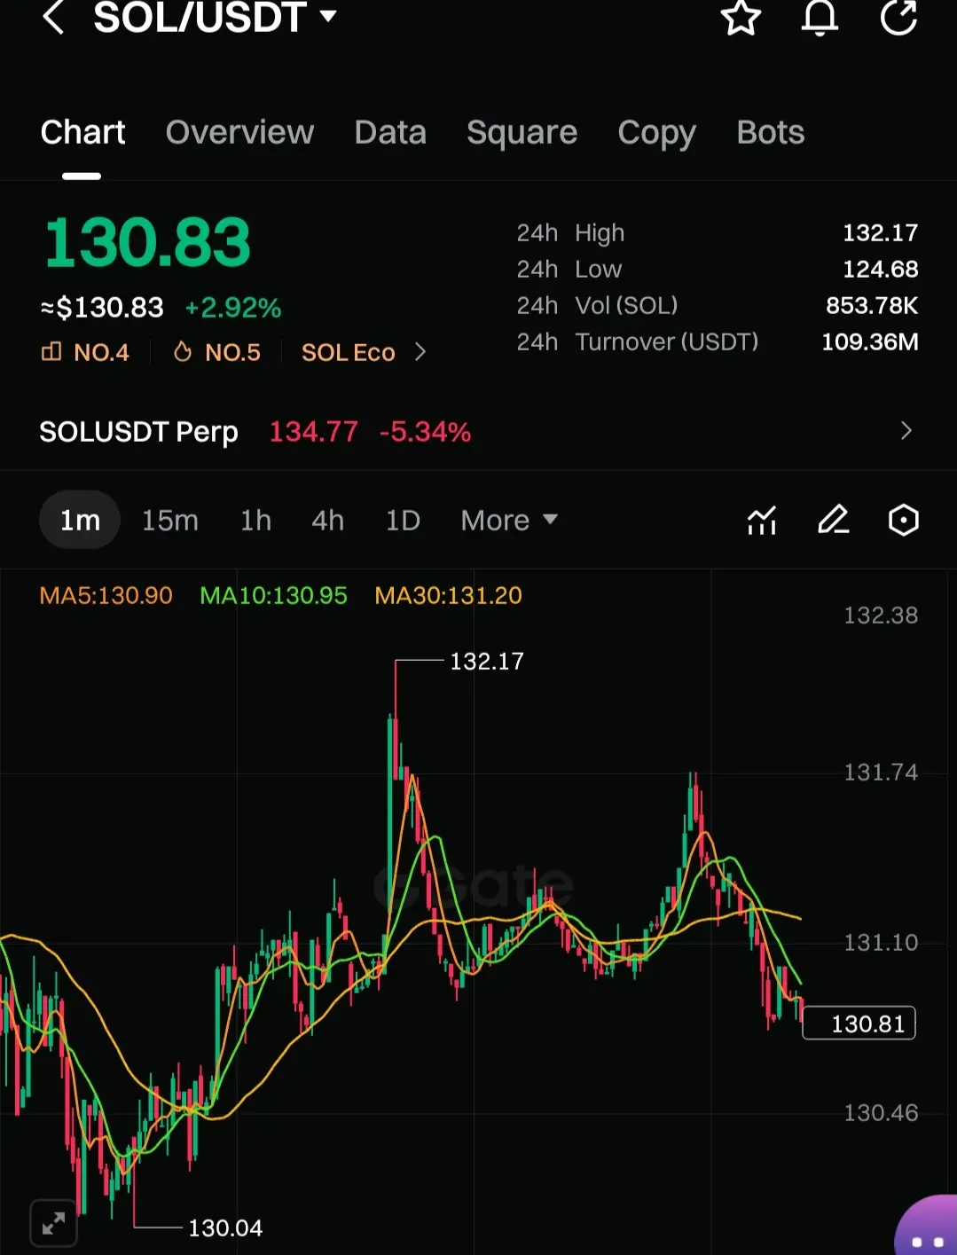Open SOLUSDT Perp contract row arrow

click(x=906, y=431)
